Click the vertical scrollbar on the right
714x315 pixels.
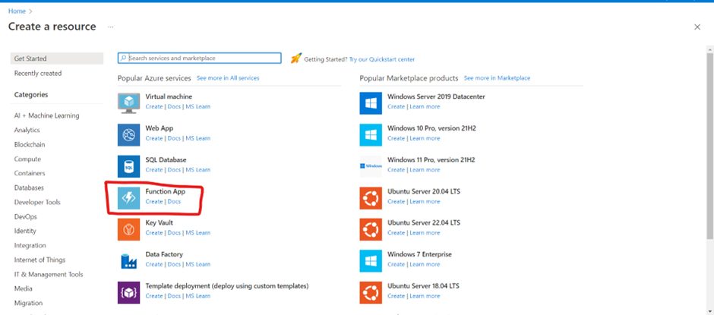710,146
